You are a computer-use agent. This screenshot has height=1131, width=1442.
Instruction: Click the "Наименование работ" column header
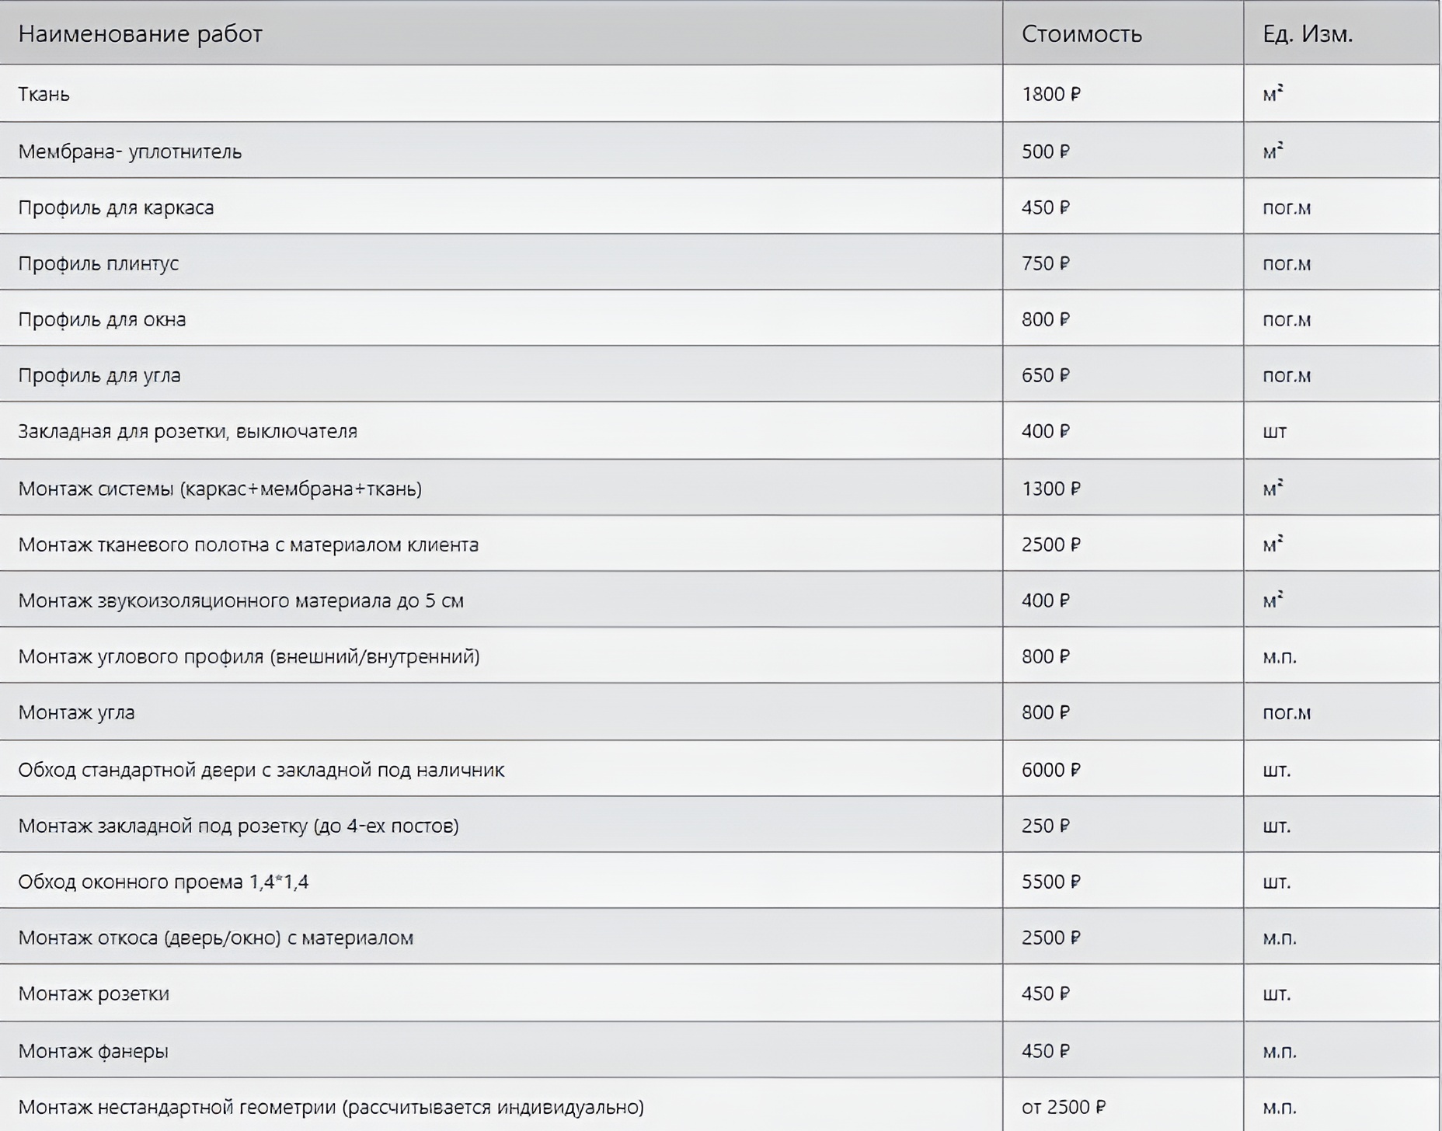(x=140, y=34)
